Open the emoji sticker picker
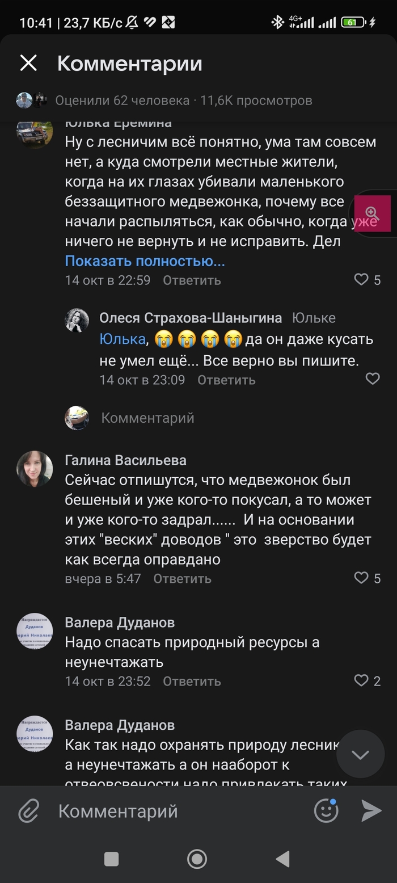 [x=326, y=811]
